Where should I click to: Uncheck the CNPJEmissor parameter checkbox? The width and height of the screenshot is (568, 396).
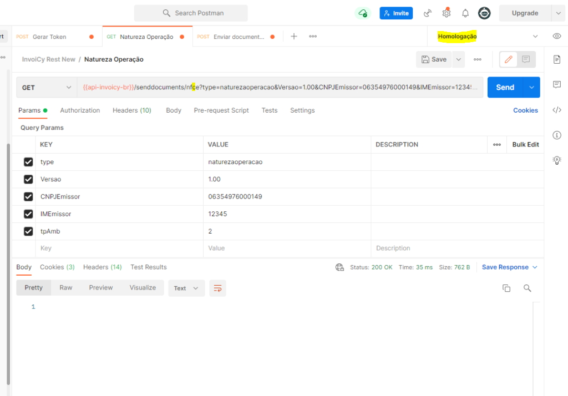[28, 196]
